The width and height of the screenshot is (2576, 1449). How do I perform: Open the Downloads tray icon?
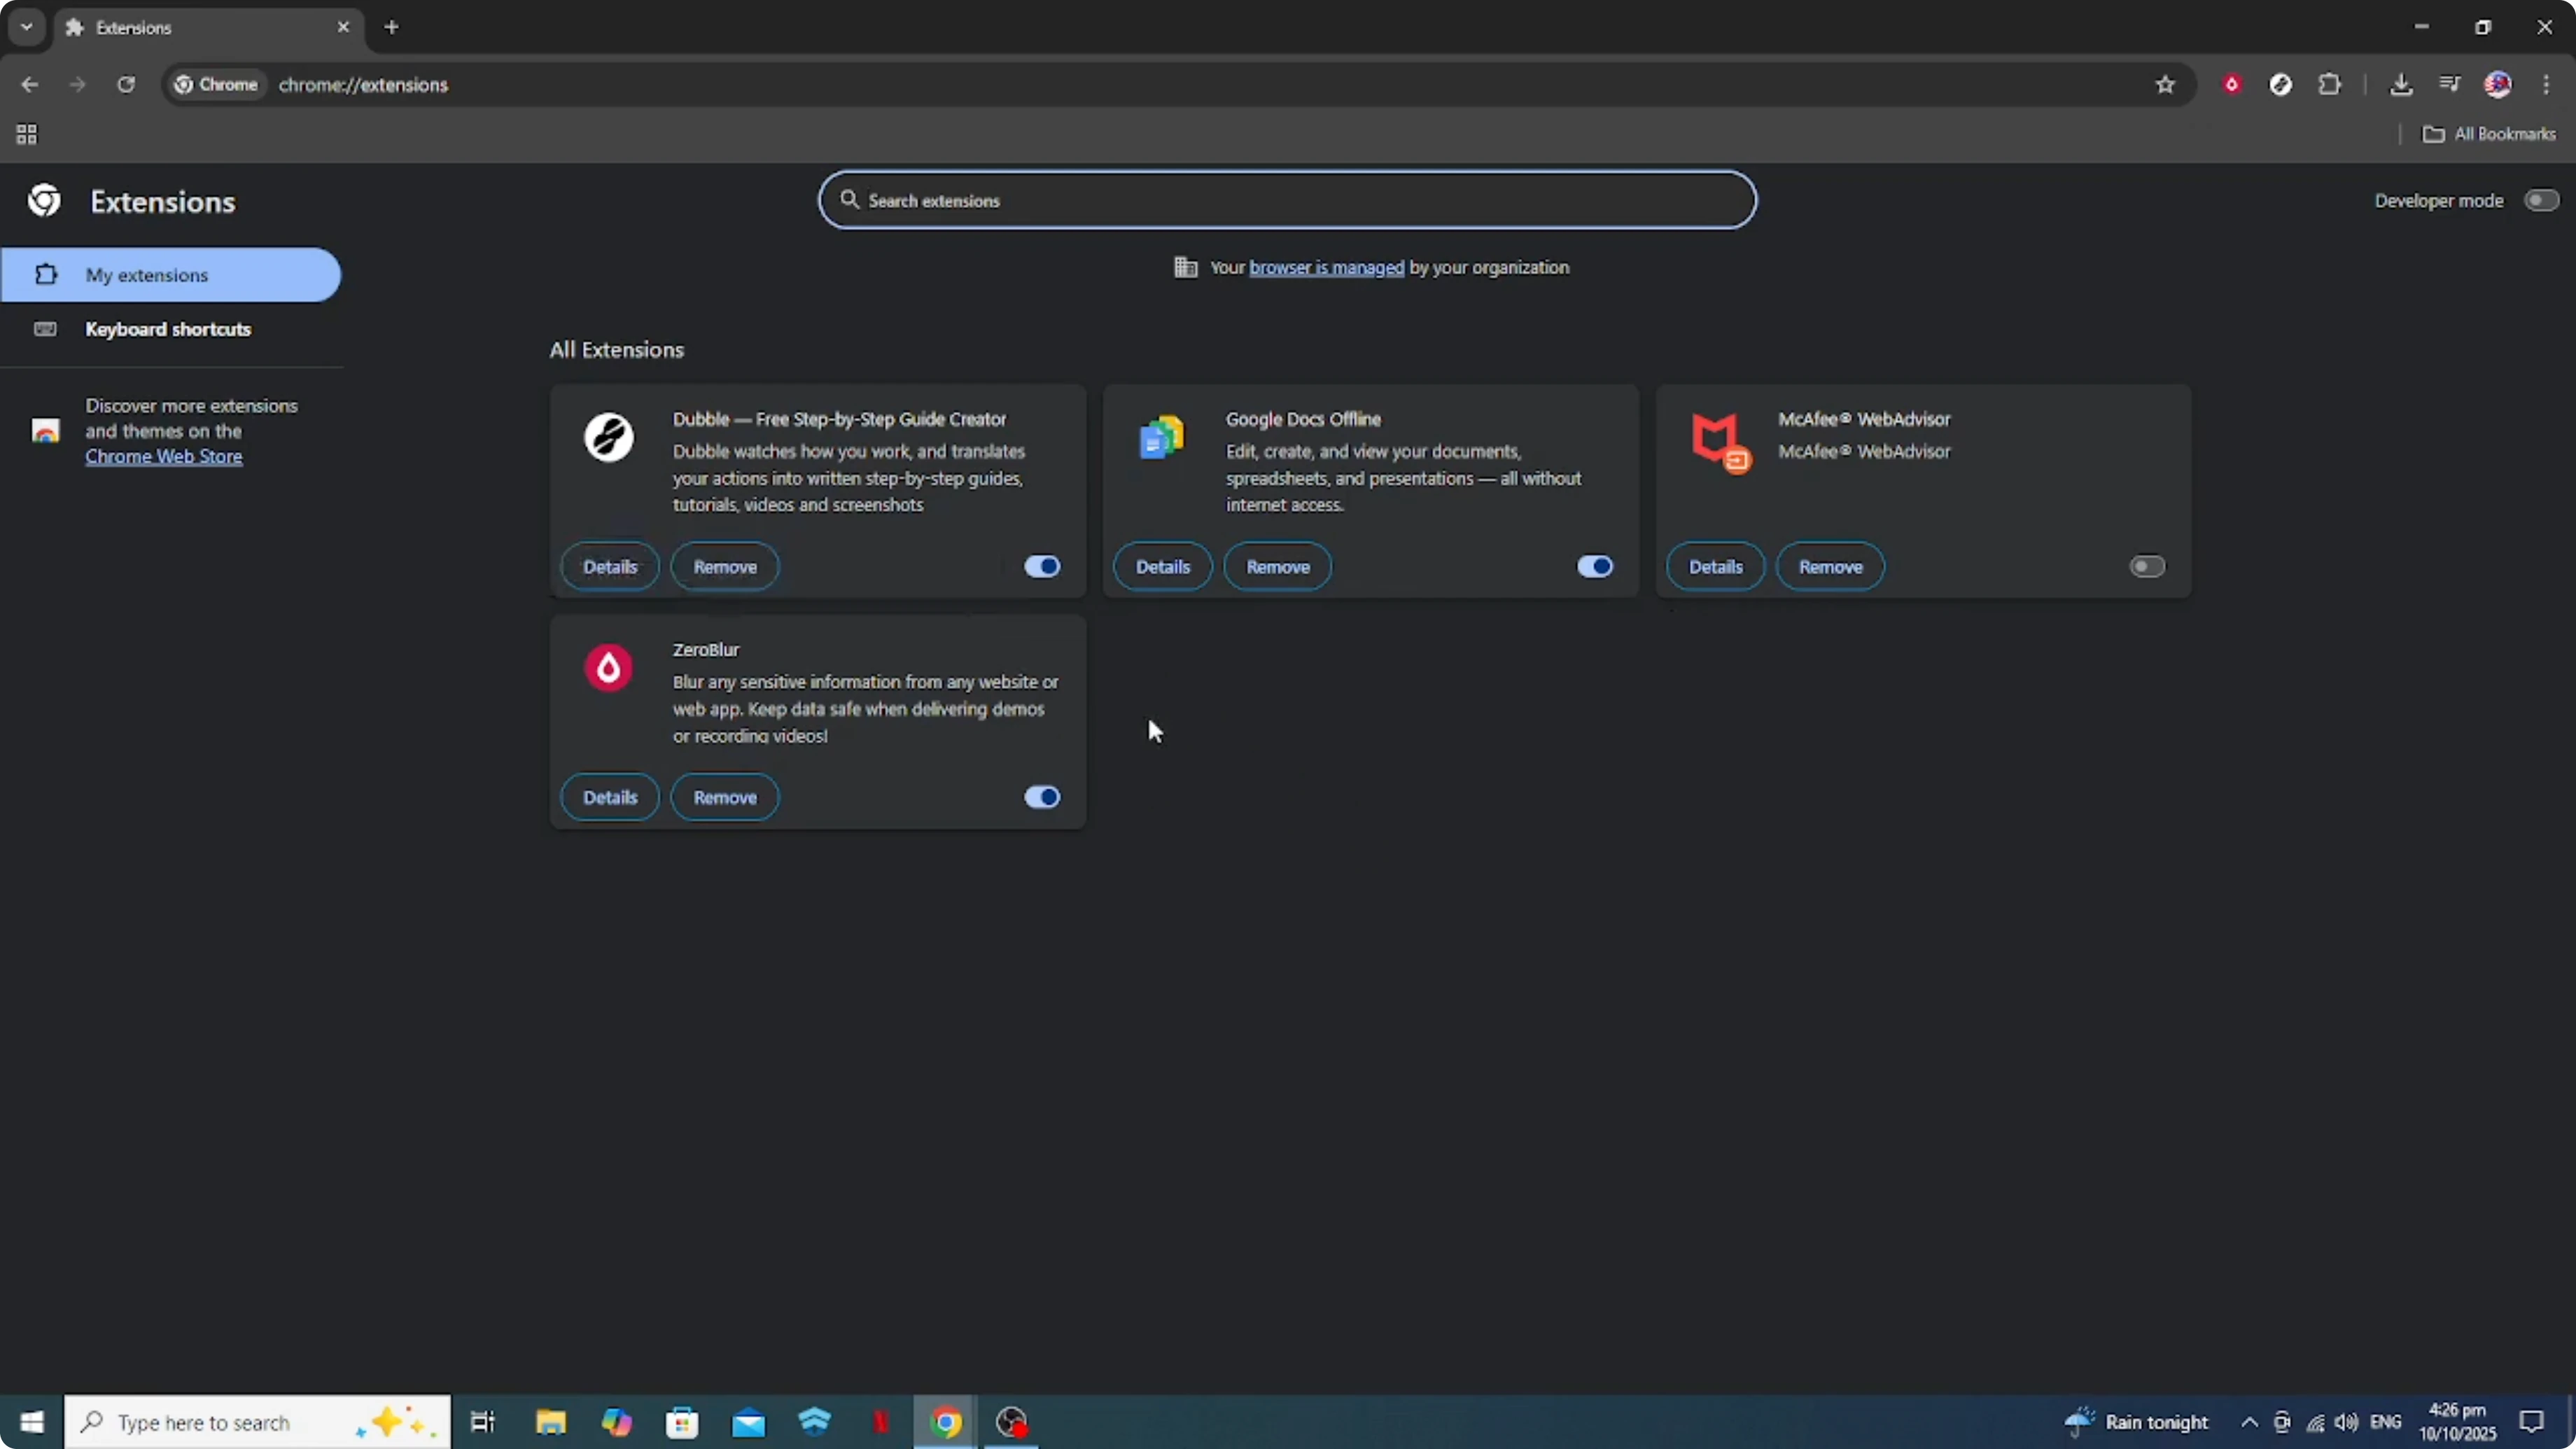click(x=2400, y=85)
